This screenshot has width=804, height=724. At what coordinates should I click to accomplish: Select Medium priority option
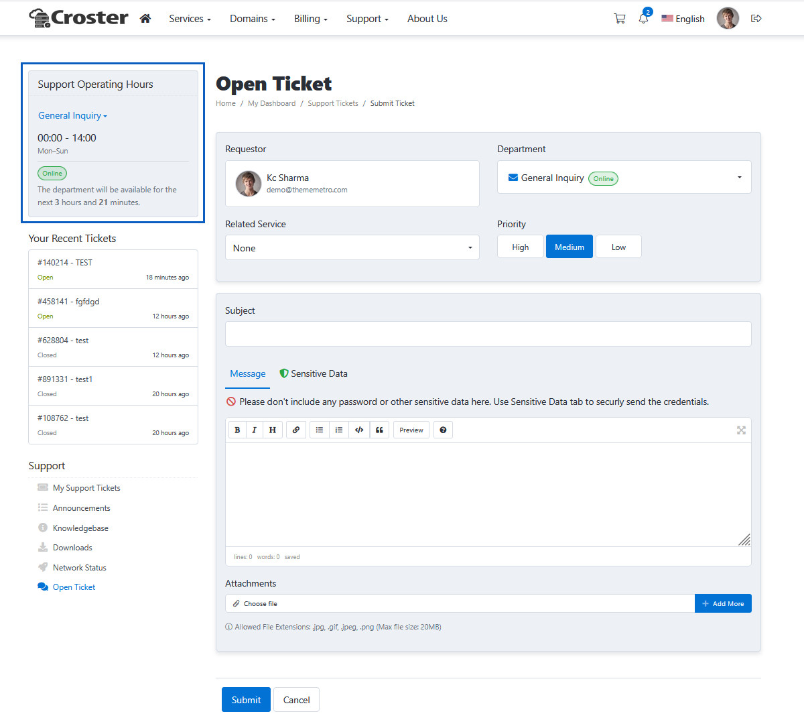tap(569, 247)
